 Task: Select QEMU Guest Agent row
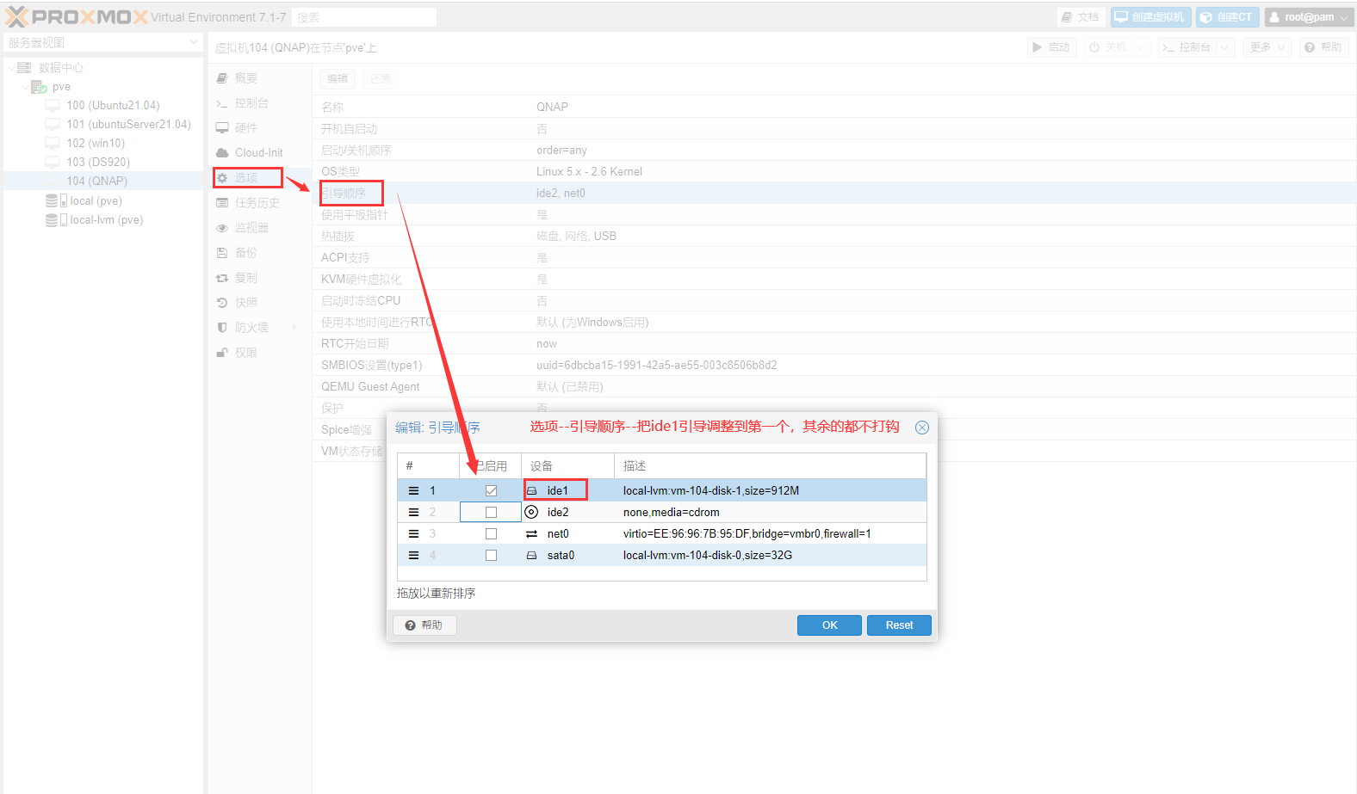(x=833, y=386)
